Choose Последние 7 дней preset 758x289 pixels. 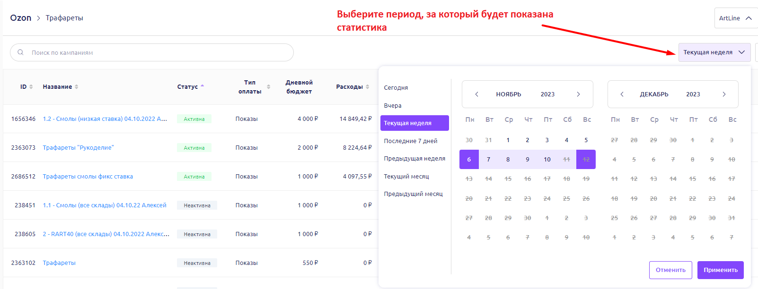pyautogui.click(x=410, y=141)
